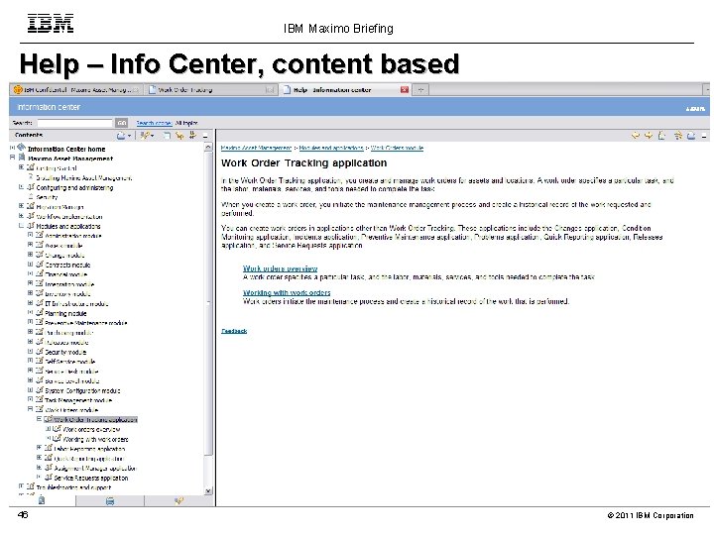
Task: Focus the Search input field
Action: 74,123
